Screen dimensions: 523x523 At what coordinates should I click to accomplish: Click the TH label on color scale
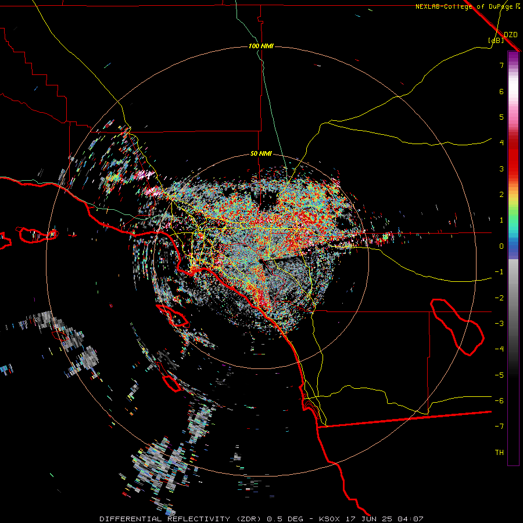click(x=499, y=453)
